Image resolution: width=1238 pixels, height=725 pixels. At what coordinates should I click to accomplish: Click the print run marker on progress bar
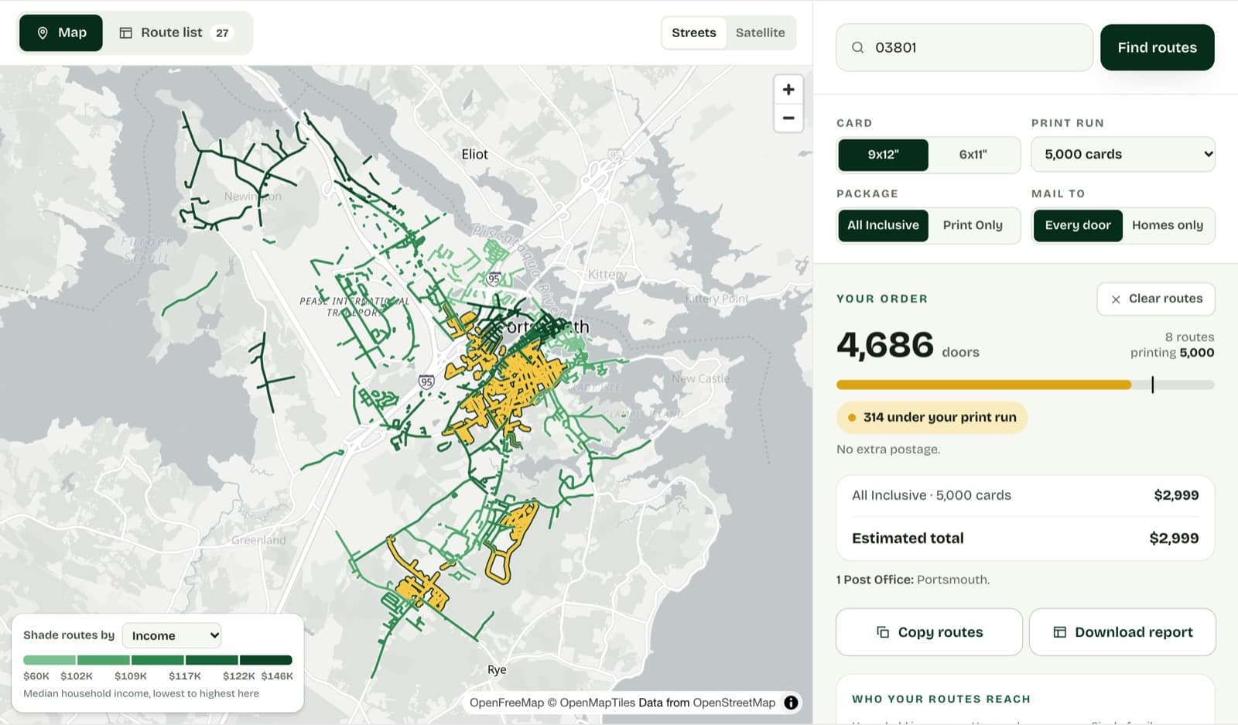coord(1152,385)
